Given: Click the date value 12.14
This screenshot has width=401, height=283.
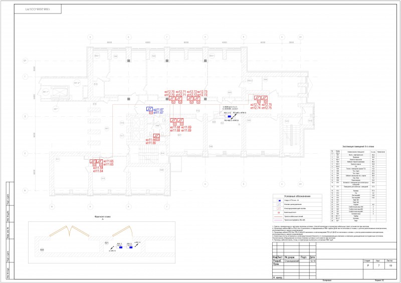Looking at the screenshot, I should tap(313, 261).
